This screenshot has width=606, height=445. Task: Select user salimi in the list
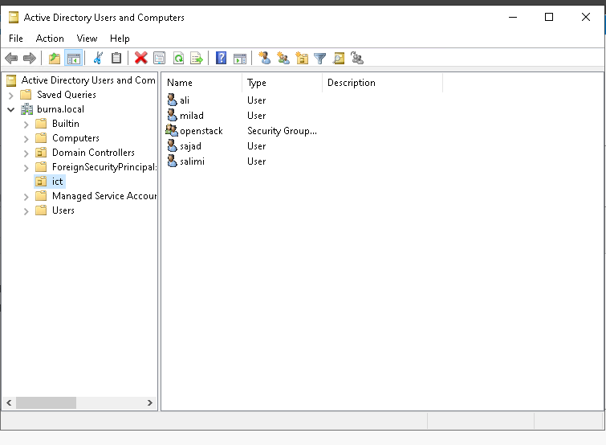coord(192,161)
